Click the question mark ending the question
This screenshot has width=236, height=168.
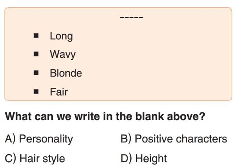(202, 116)
